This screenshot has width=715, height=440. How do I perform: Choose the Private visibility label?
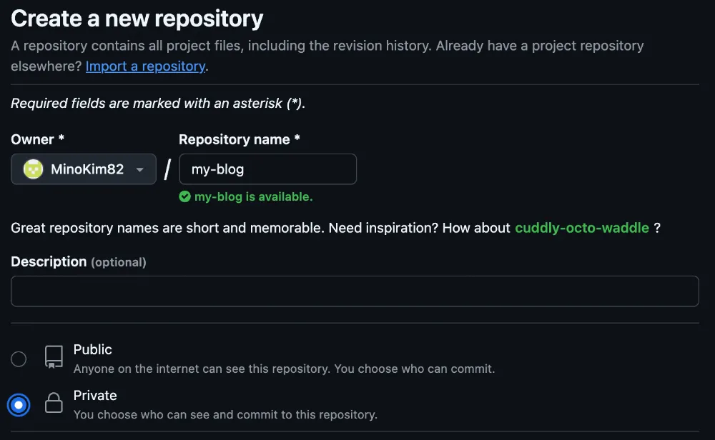95,396
